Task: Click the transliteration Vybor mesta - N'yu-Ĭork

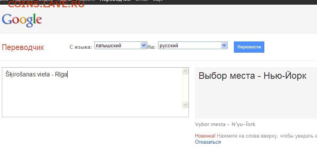Action: 225,124
